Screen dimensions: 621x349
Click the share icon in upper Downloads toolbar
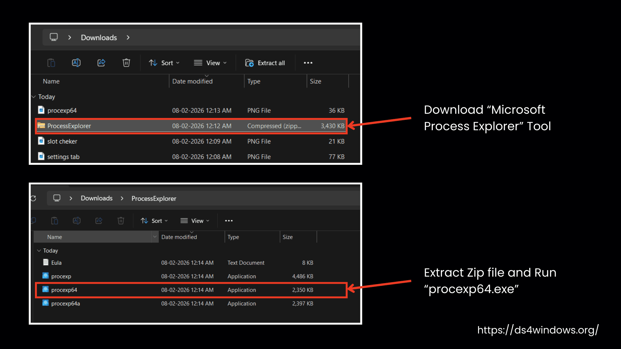[x=101, y=63]
